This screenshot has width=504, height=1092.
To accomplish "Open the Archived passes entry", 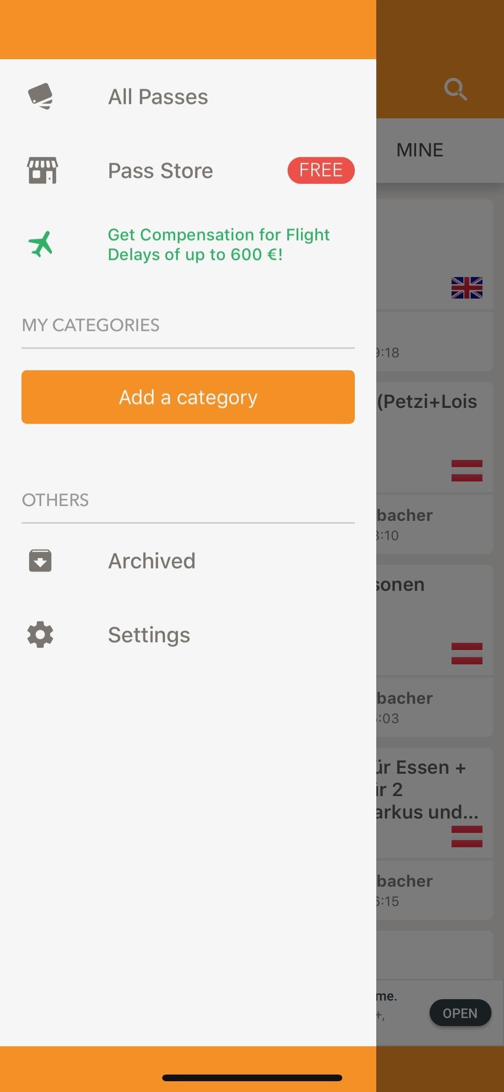I will [x=151, y=561].
